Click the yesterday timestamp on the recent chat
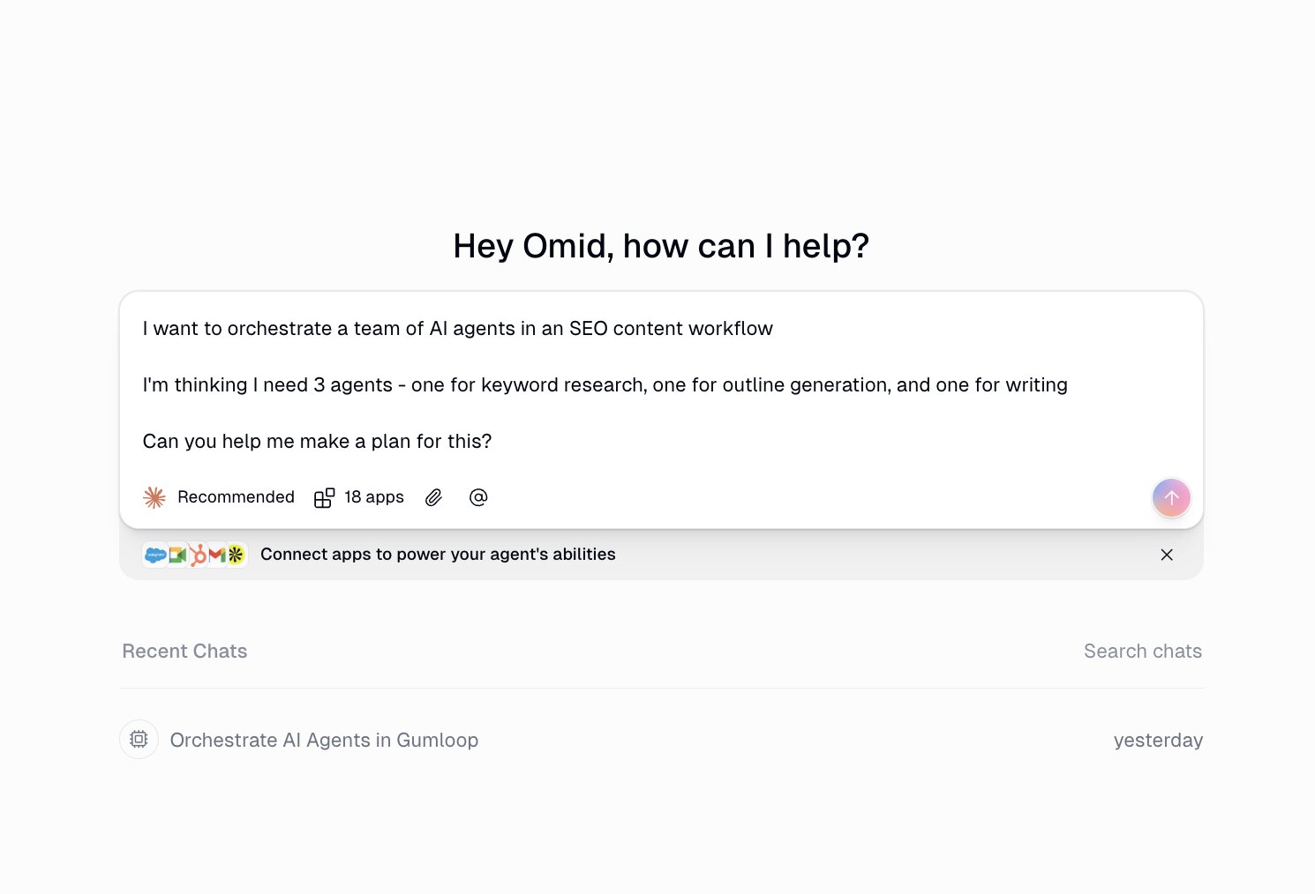Viewport: 1315px width, 894px height. [x=1158, y=740]
